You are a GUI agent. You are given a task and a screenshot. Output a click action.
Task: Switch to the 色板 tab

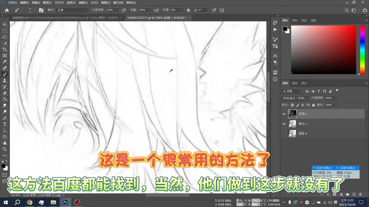(295, 20)
